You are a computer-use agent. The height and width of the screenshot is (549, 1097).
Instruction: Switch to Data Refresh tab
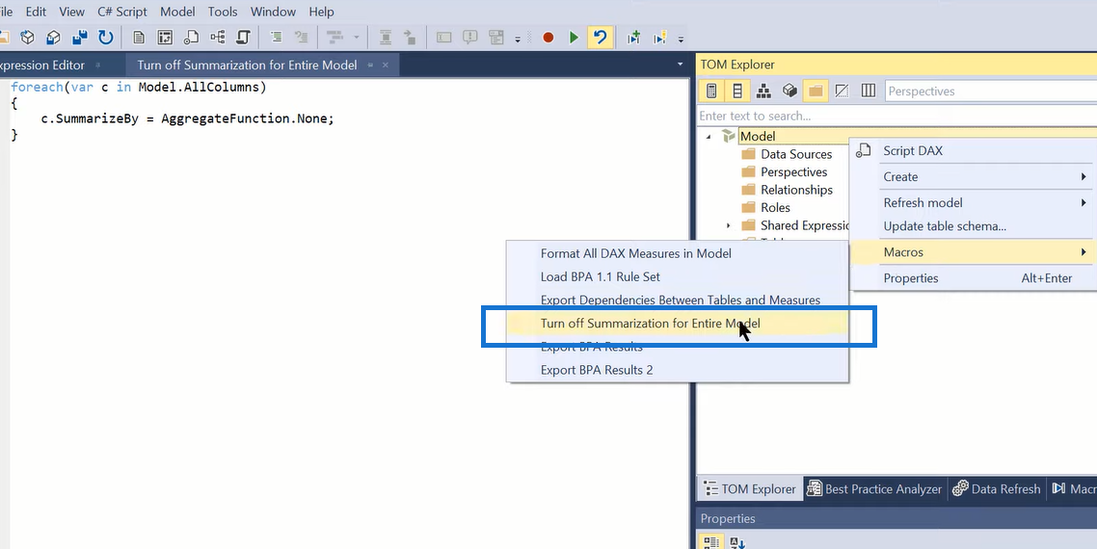click(x=997, y=489)
